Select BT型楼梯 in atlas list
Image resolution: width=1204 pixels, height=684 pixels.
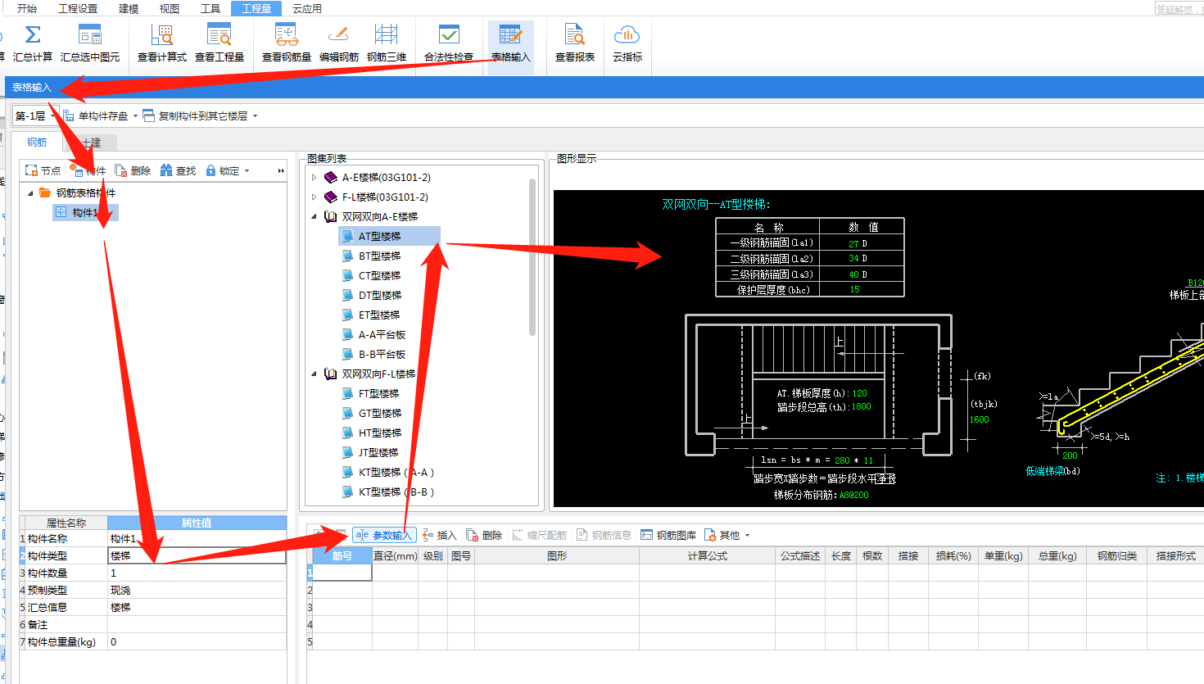[379, 256]
